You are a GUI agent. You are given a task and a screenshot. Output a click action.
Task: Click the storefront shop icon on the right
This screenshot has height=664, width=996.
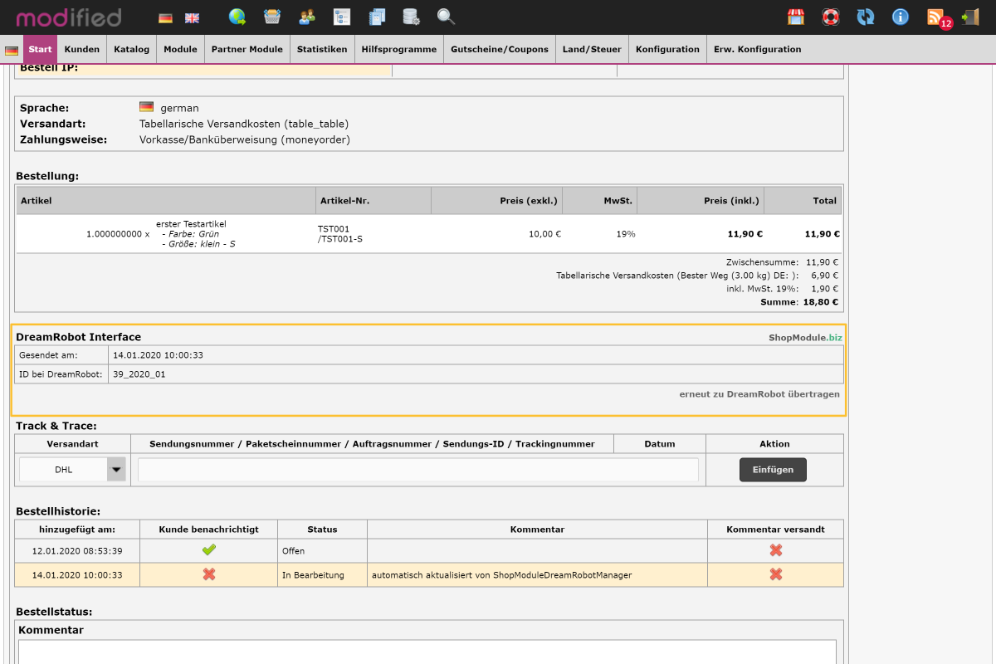tap(796, 17)
